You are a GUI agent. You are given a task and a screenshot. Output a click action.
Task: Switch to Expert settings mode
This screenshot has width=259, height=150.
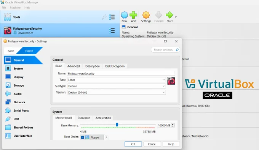[29, 51]
